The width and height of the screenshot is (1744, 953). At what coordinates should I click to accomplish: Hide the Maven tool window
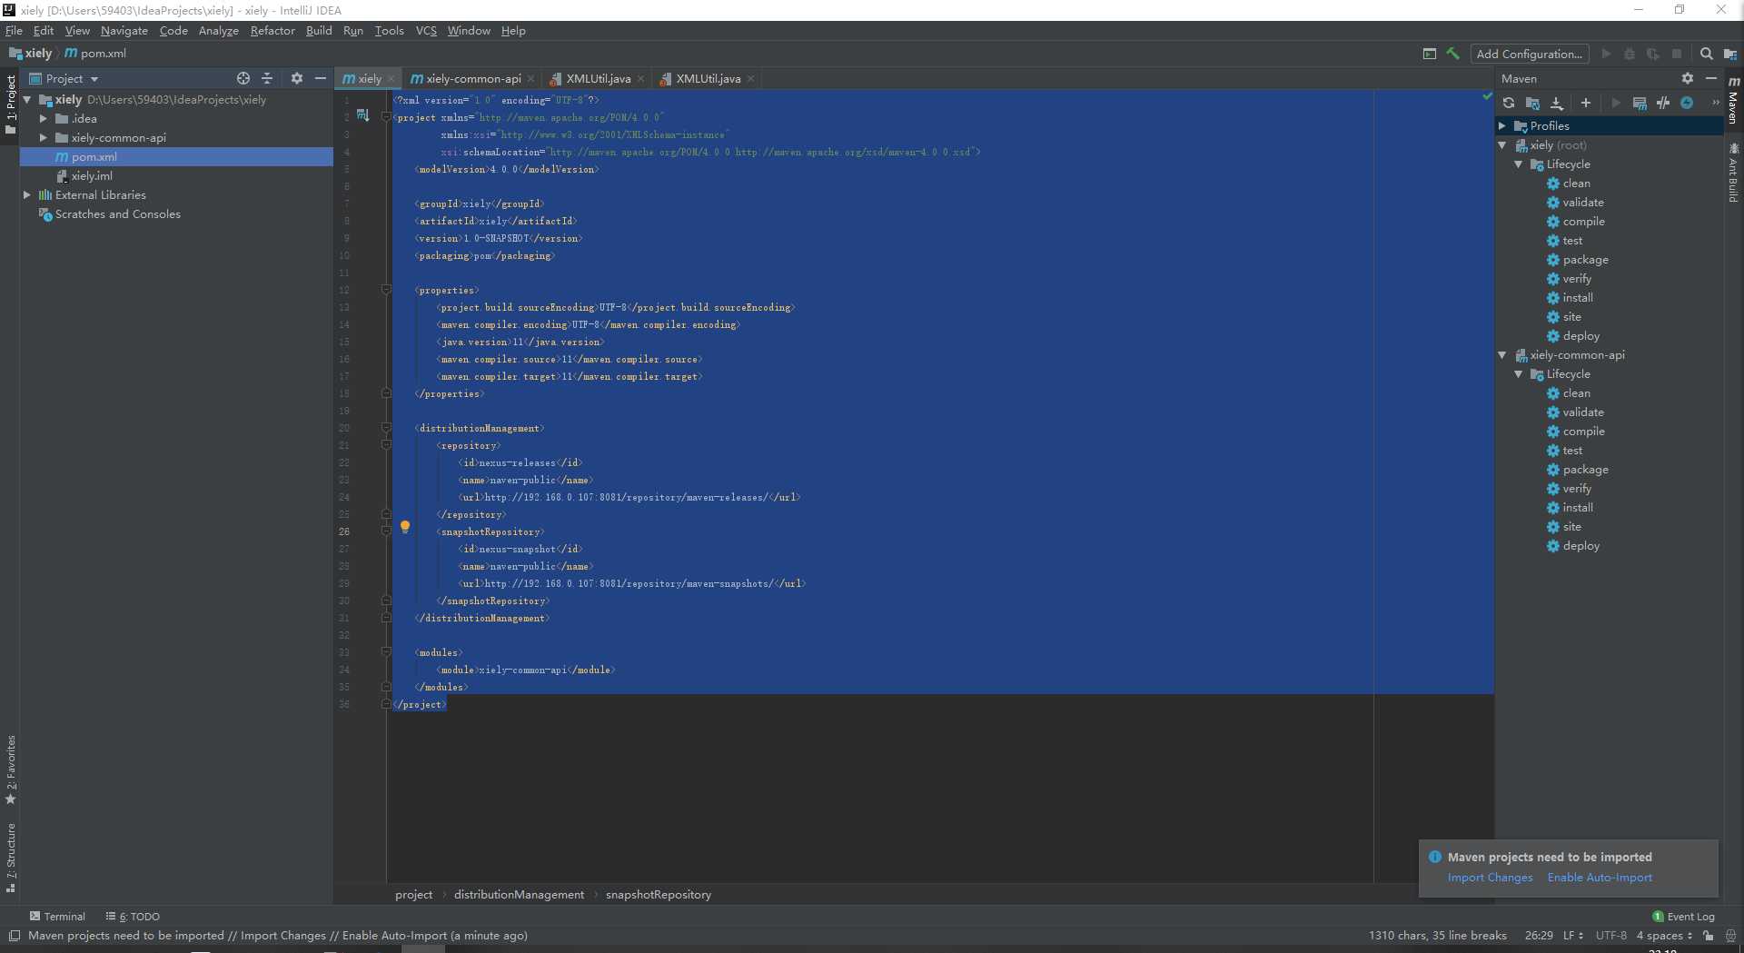1711,78
